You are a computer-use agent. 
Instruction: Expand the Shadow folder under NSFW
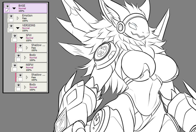pyautogui.click(x=27, y=77)
